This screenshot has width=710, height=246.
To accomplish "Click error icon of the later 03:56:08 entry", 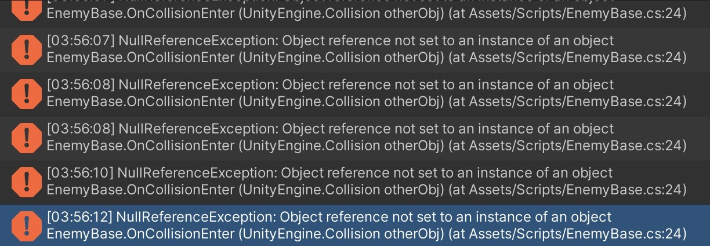I will tap(26, 138).
